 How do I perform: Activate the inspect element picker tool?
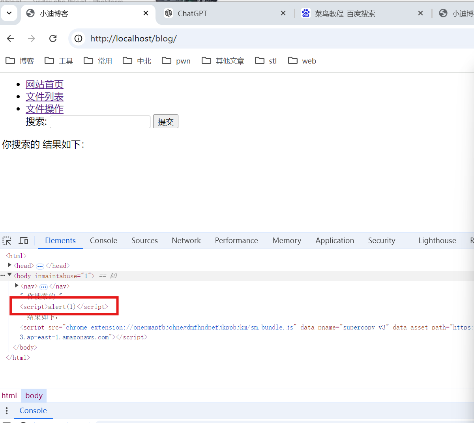pos(7,241)
